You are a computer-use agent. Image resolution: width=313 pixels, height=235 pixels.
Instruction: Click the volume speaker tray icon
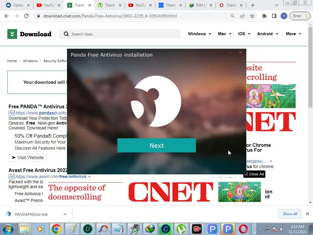[282, 229]
